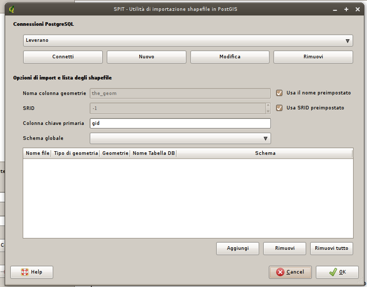Expand the Schema globale dropdown

click(x=180, y=138)
